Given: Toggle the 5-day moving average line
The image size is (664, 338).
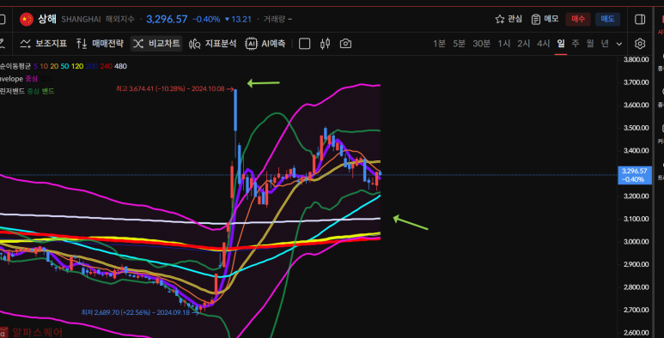Looking at the screenshot, I should pyautogui.click(x=35, y=66).
